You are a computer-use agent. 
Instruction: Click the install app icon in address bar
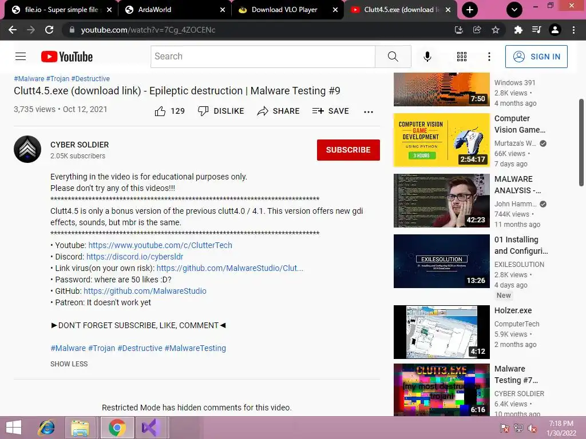(x=458, y=30)
